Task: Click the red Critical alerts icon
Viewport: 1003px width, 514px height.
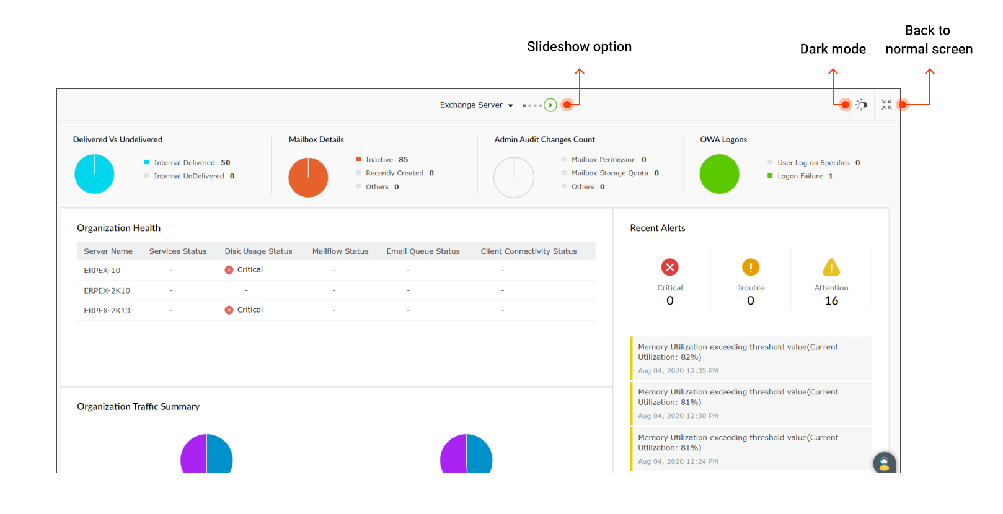Action: click(x=670, y=267)
